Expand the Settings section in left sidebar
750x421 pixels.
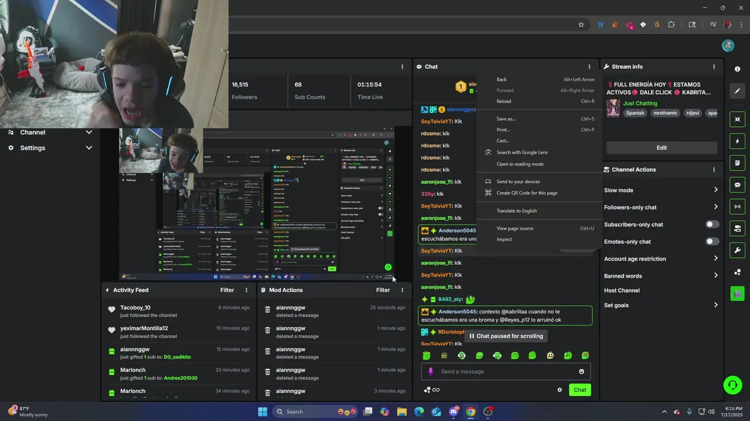[89, 148]
